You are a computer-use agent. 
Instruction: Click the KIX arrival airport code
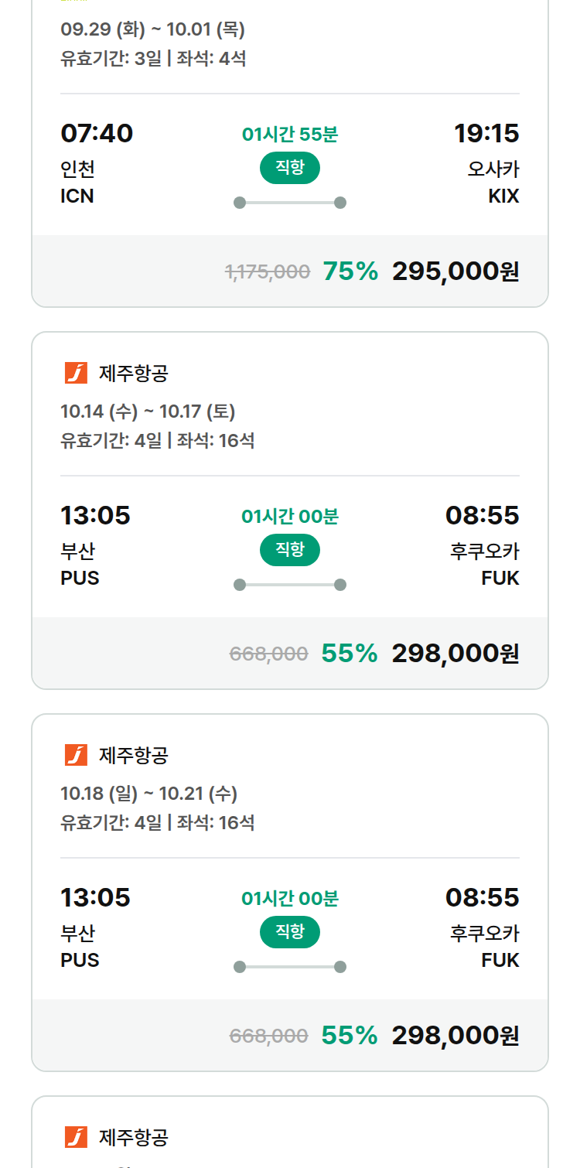(503, 196)
